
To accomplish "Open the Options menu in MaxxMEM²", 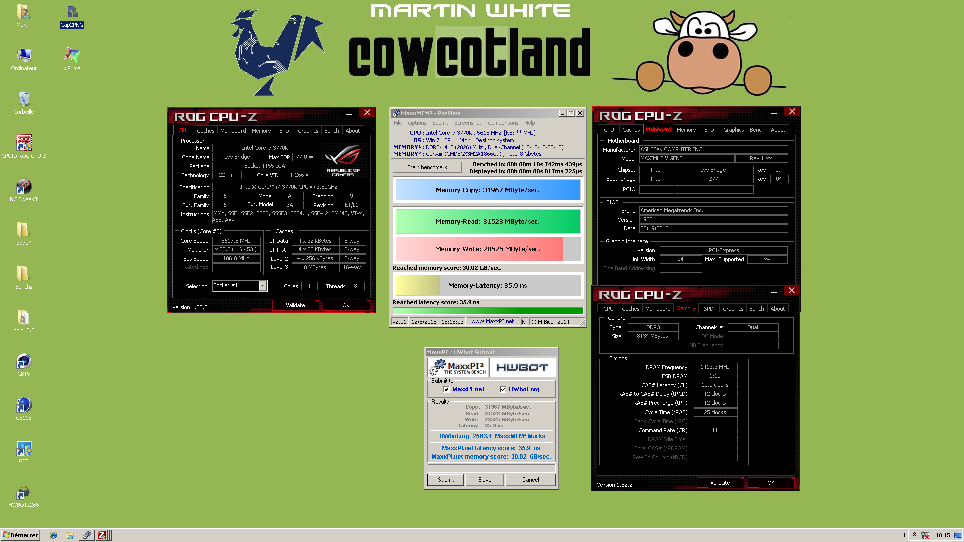I will (x=417, y=123).
